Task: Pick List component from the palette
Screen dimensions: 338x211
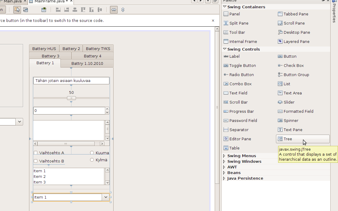Action: click(284, 84)
